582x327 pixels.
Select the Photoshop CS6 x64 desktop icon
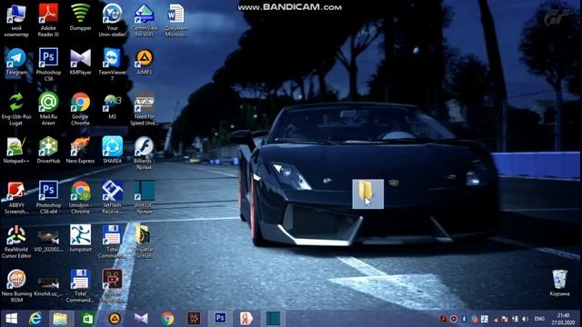tap(48, 198)
